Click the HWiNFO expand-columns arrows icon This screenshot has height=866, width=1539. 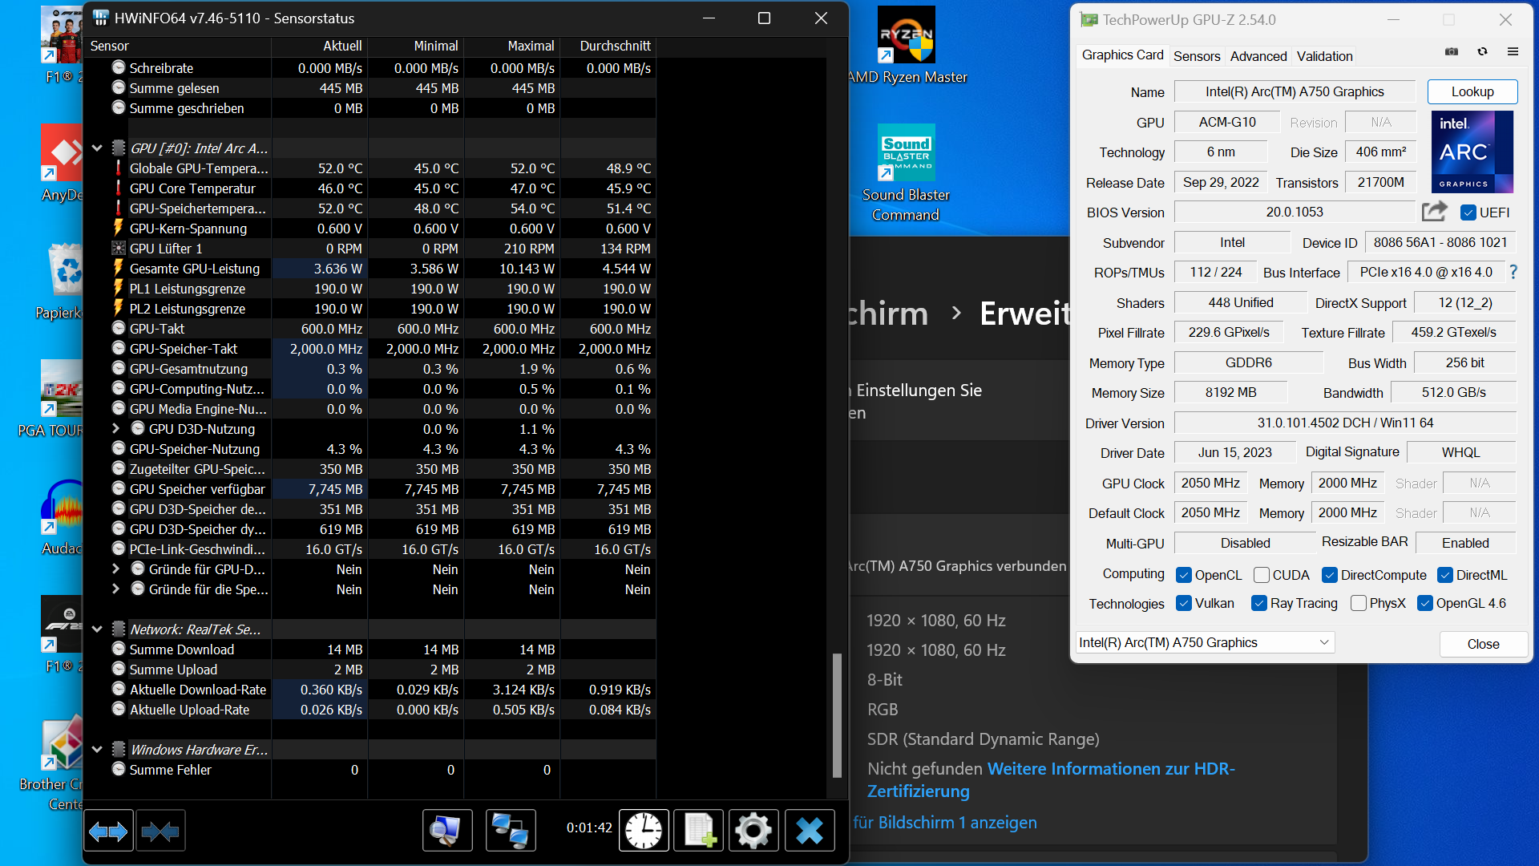pos(108,831)
